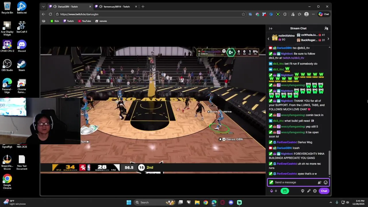Click the chat scrollbar thumb

click(x=329, y=163)
